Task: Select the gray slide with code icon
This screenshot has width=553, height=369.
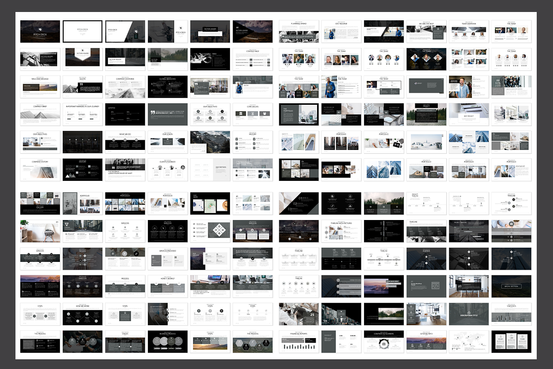Action: (426, 286)
